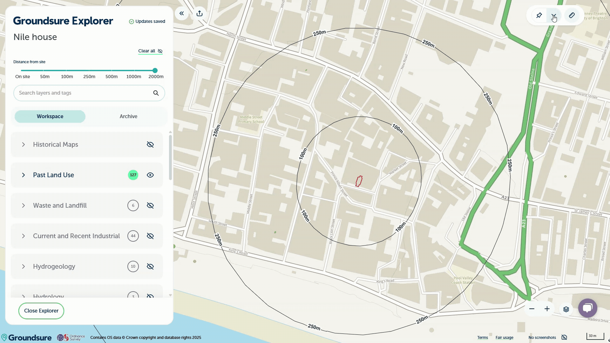This screenshot has height=343, width=610.
Task: Open the basemap layers picker
Action: 566,309
